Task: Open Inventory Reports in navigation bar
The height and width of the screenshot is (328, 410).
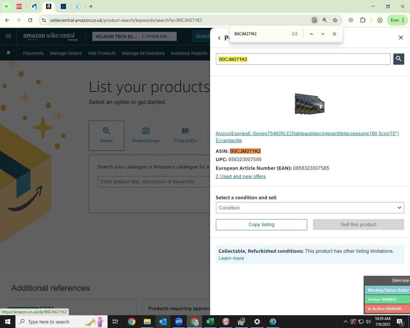Action: coord(189,53)
